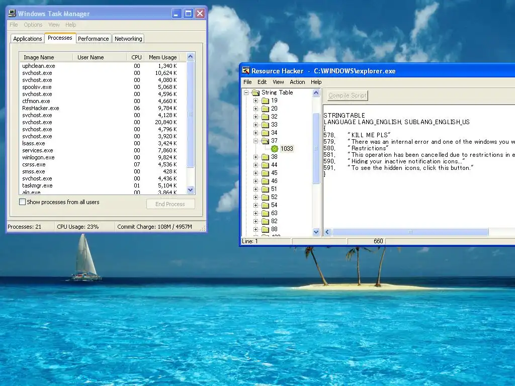Select winlogon.exe process row
Image resolution: width=515 pixels, height=386 pixels.
103,157
